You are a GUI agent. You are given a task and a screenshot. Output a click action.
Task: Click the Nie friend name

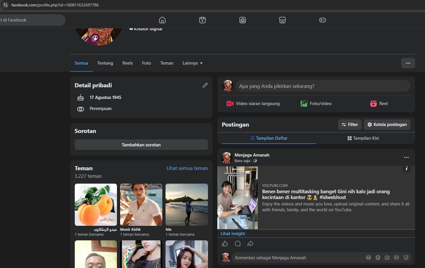(168, 230)
